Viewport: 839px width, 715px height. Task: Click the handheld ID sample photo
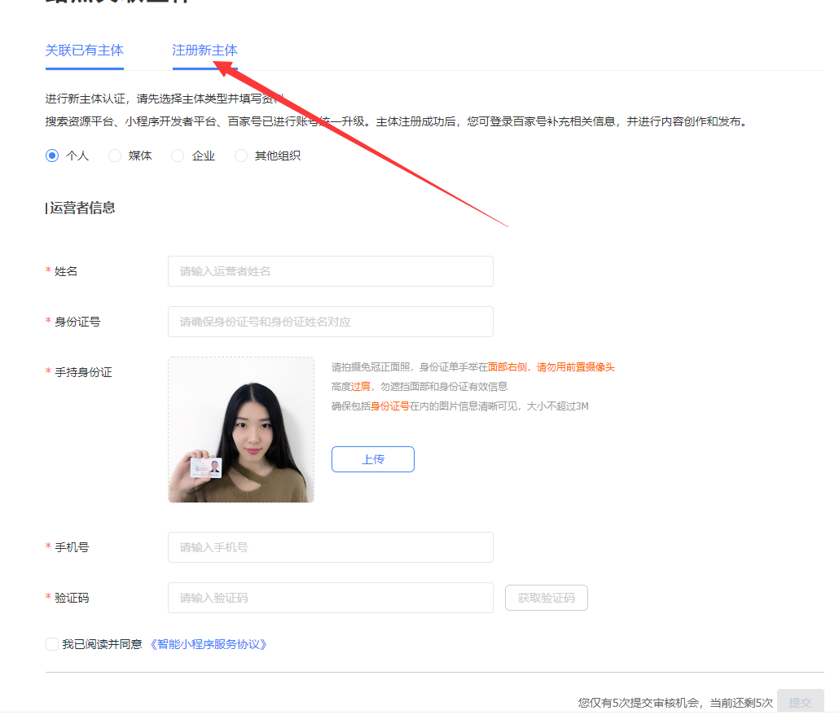point(241,430)
